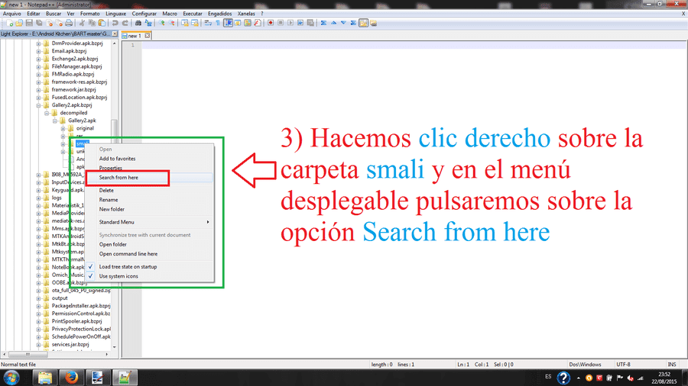Open the Buscar menu
The width and height of the screenshot is (688, 386).
(54, 14)
